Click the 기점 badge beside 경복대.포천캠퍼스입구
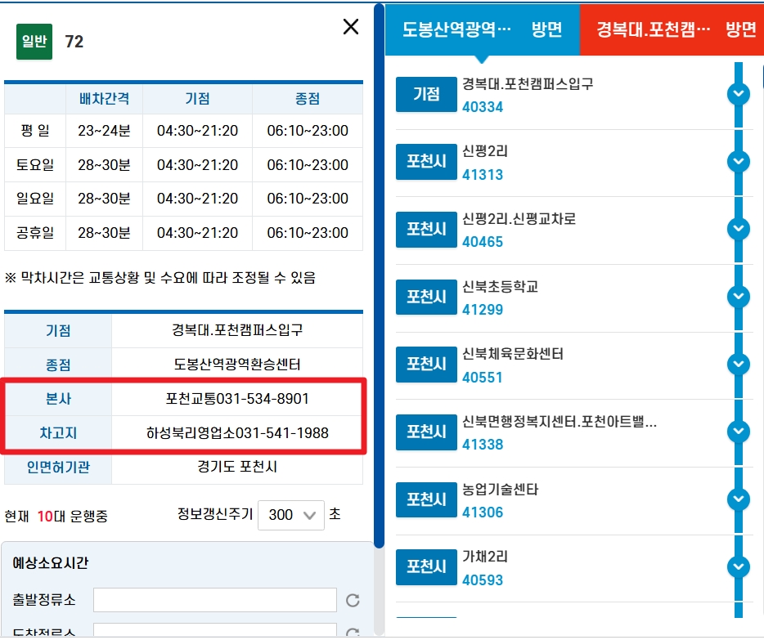Viewport: 764px width, 640px height. coord(426,95)
